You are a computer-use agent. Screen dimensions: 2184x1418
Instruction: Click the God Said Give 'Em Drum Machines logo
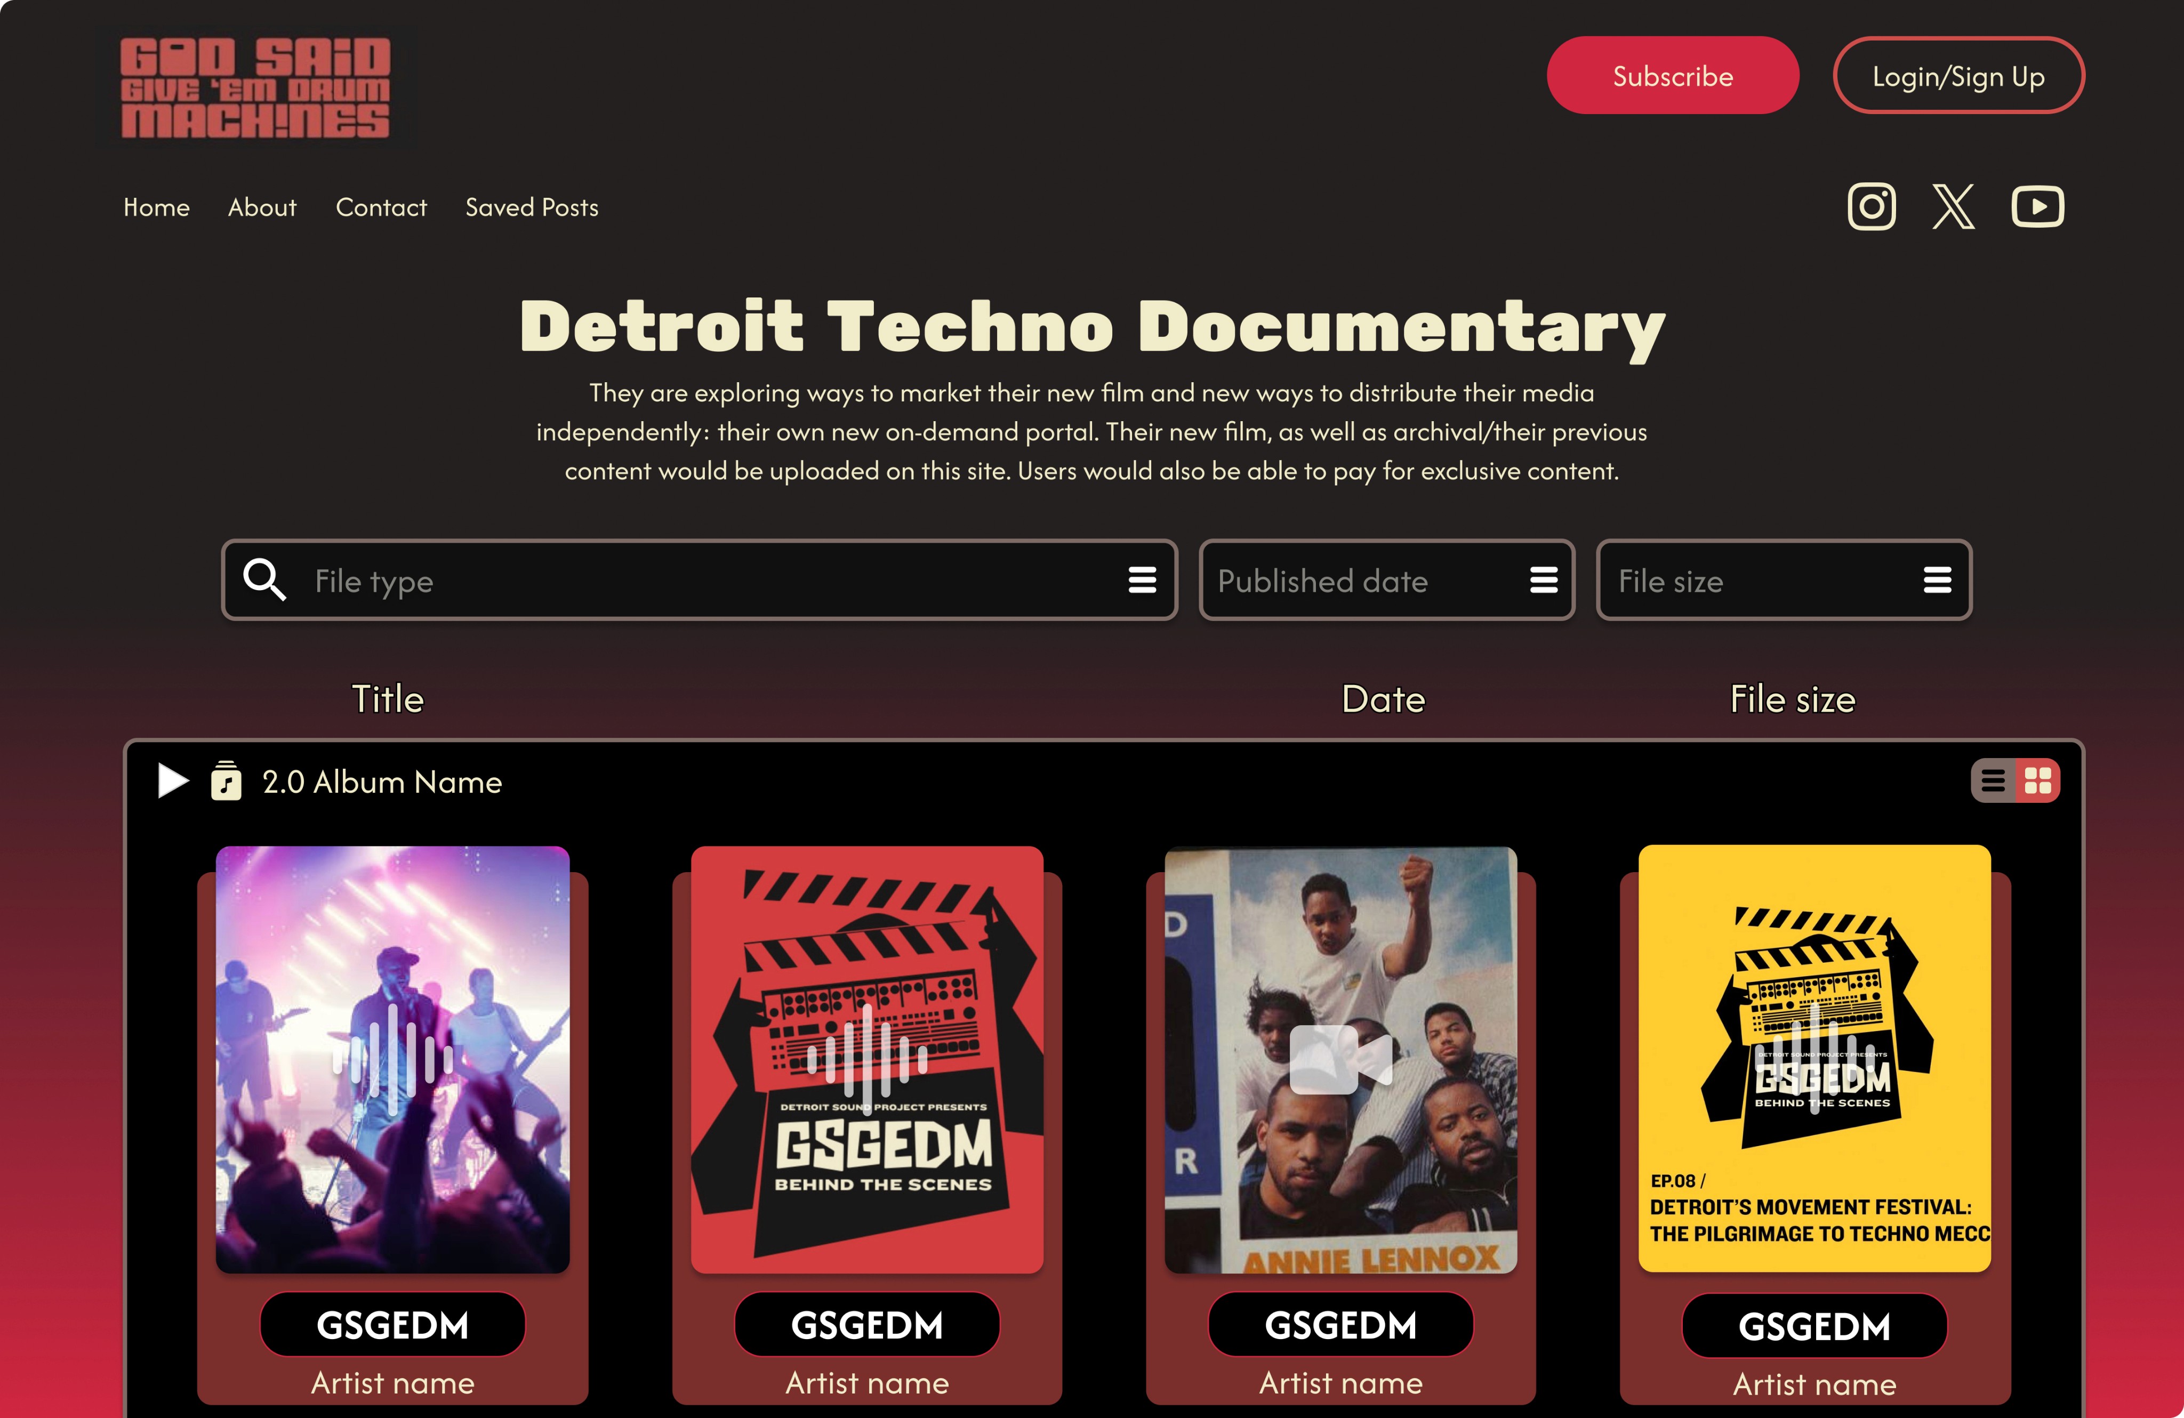point(255,88)
